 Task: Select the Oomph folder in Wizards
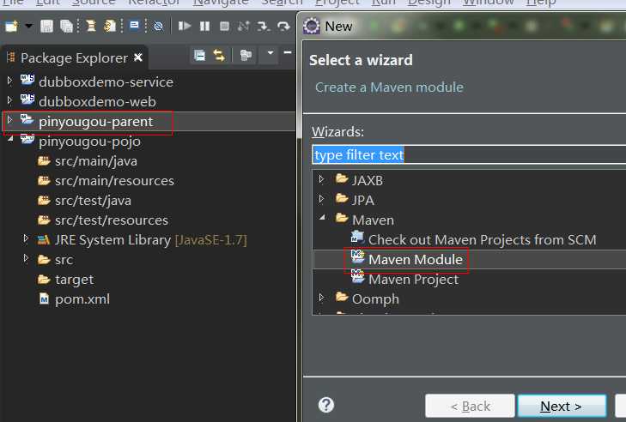[x=375, y=299]
